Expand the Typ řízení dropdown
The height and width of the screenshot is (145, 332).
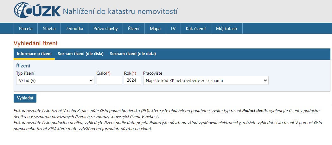[55, 80]
